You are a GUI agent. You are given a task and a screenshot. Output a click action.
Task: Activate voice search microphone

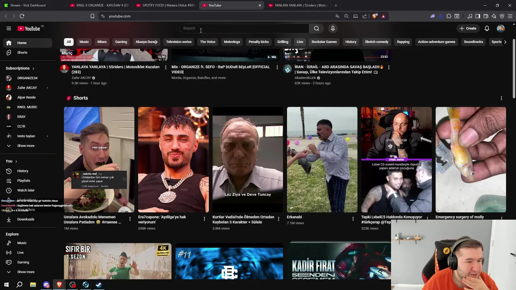pos(333,28)
